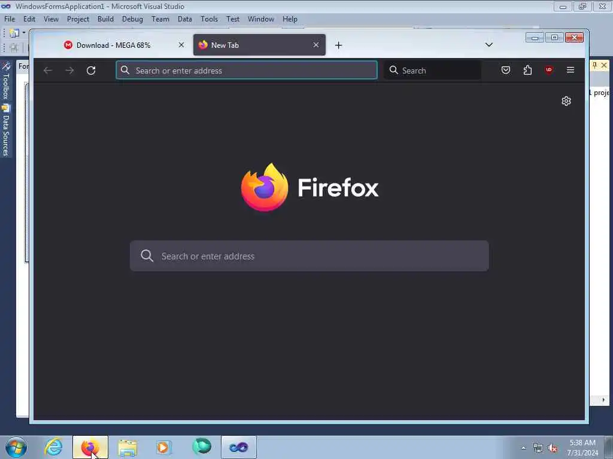The width and height of the screenshot is (613, 459).
Task: Open the Firefox hamburger menu
Action: [570, 70]
